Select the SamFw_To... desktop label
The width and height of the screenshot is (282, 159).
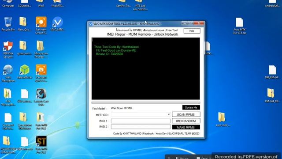pos(123,6)
